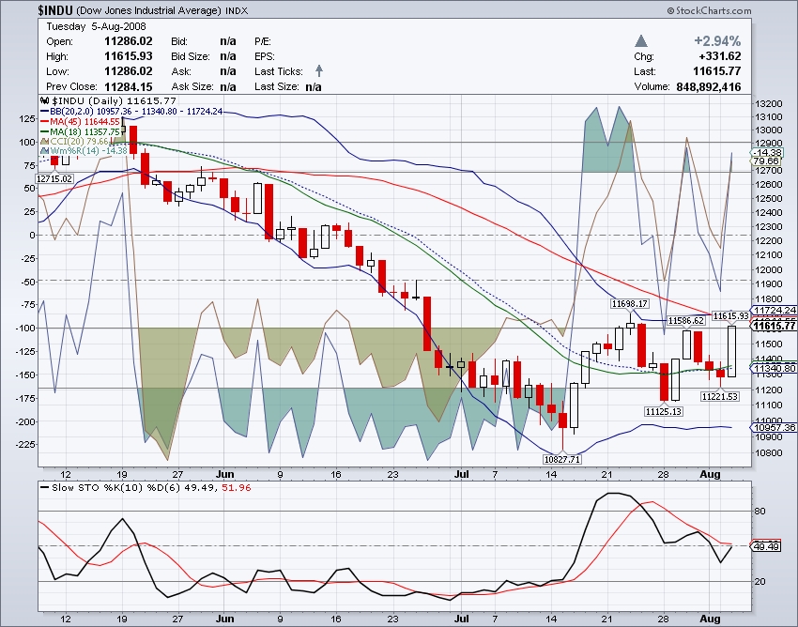Viewport: 798px width, 627px height.
Task: Click the High value in the quote table
Action: pyautogui.click(x=129, y=56)
